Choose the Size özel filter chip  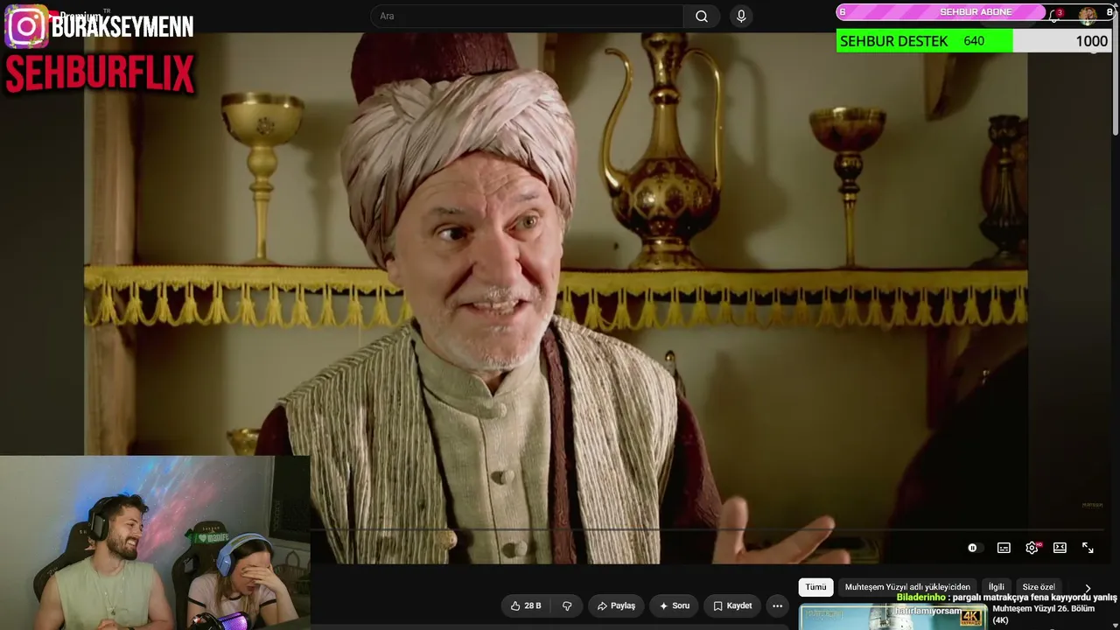pos(1039,587)
